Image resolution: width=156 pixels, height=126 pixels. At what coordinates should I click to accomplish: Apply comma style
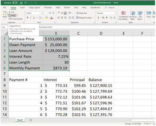coord(107,17)
